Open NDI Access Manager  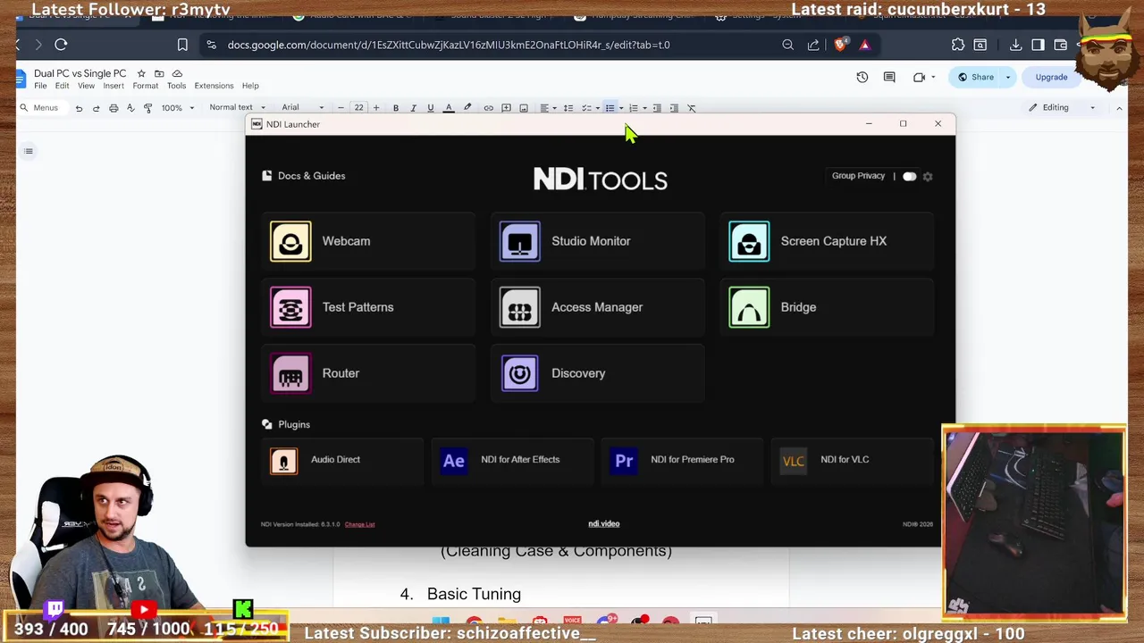pos(597,307)
